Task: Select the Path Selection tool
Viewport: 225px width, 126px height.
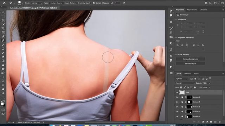Action: pyautogui.click(x=3, y=81)
